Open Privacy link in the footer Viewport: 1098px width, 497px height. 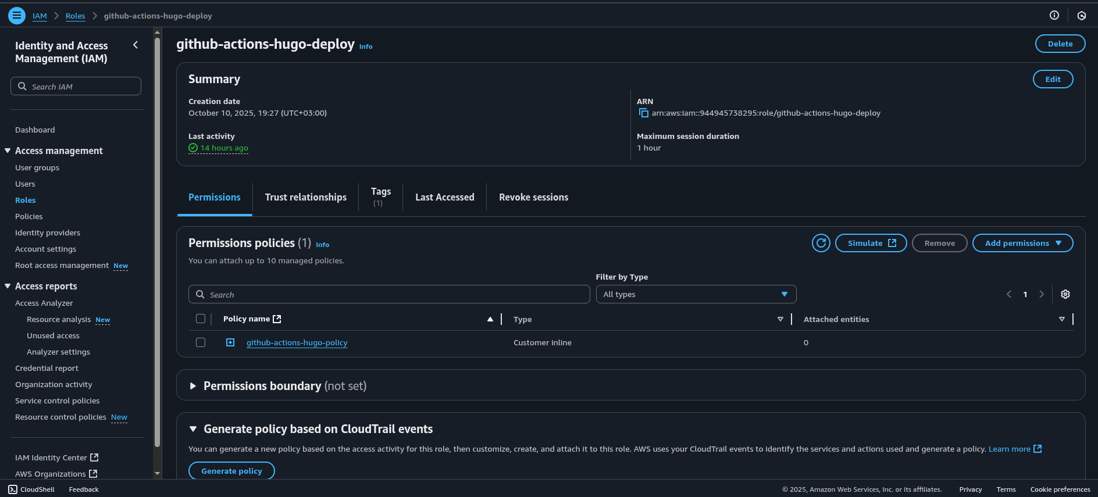(971, 489)
